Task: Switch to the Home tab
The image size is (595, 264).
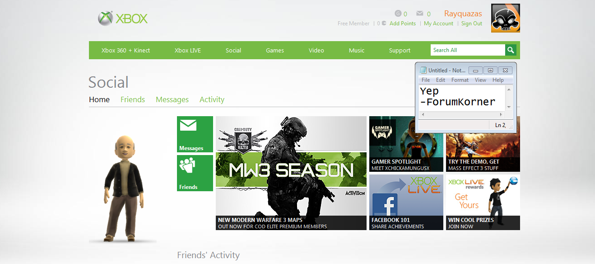Action: coord(99,99)
